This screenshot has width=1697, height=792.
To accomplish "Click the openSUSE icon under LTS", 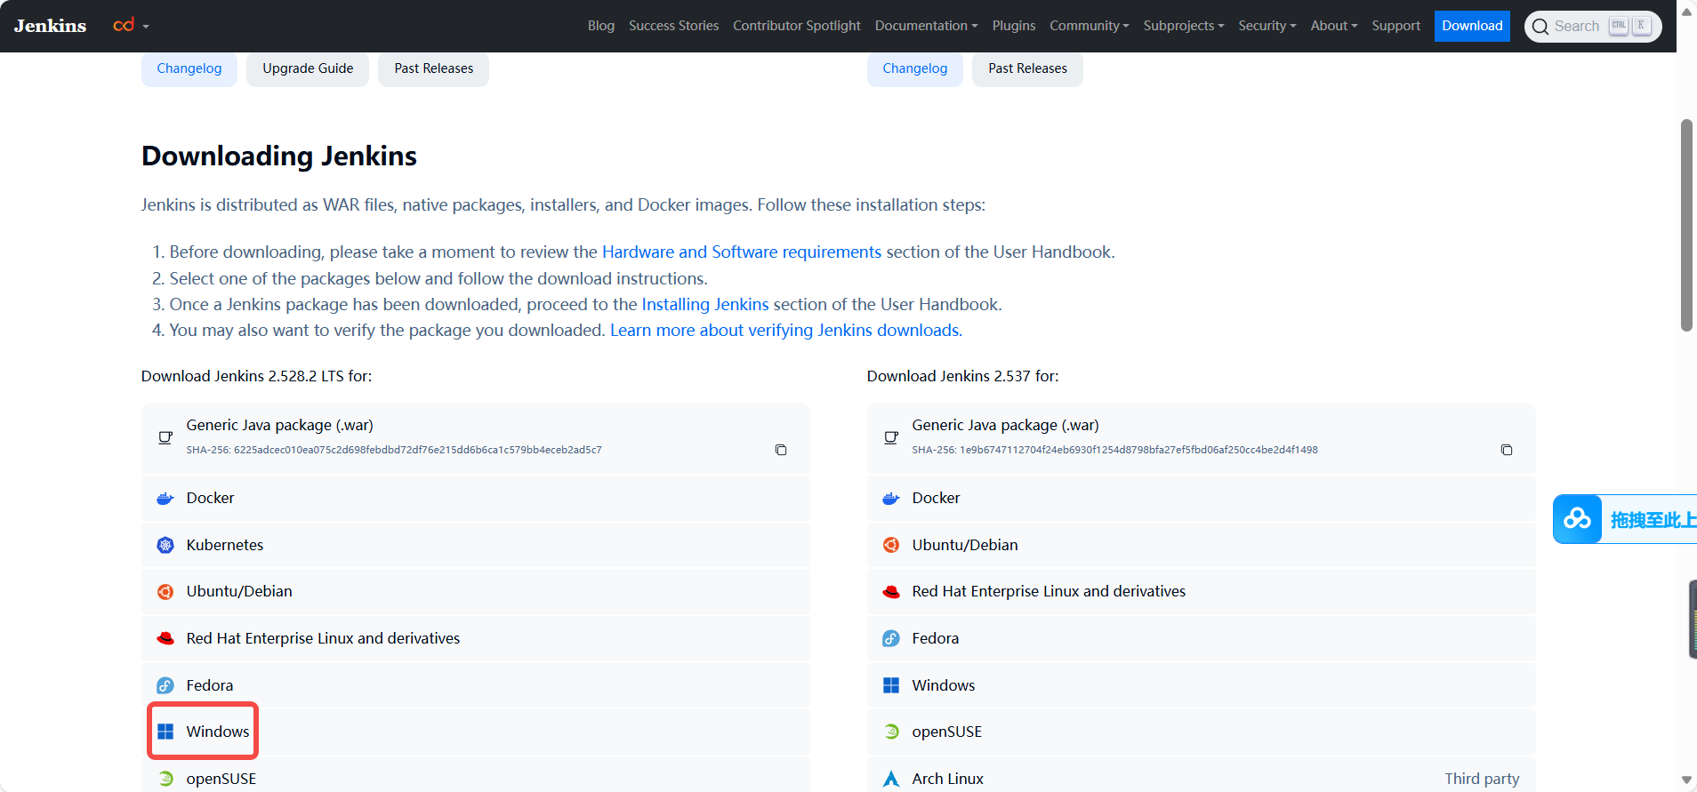I will [165, 779].
